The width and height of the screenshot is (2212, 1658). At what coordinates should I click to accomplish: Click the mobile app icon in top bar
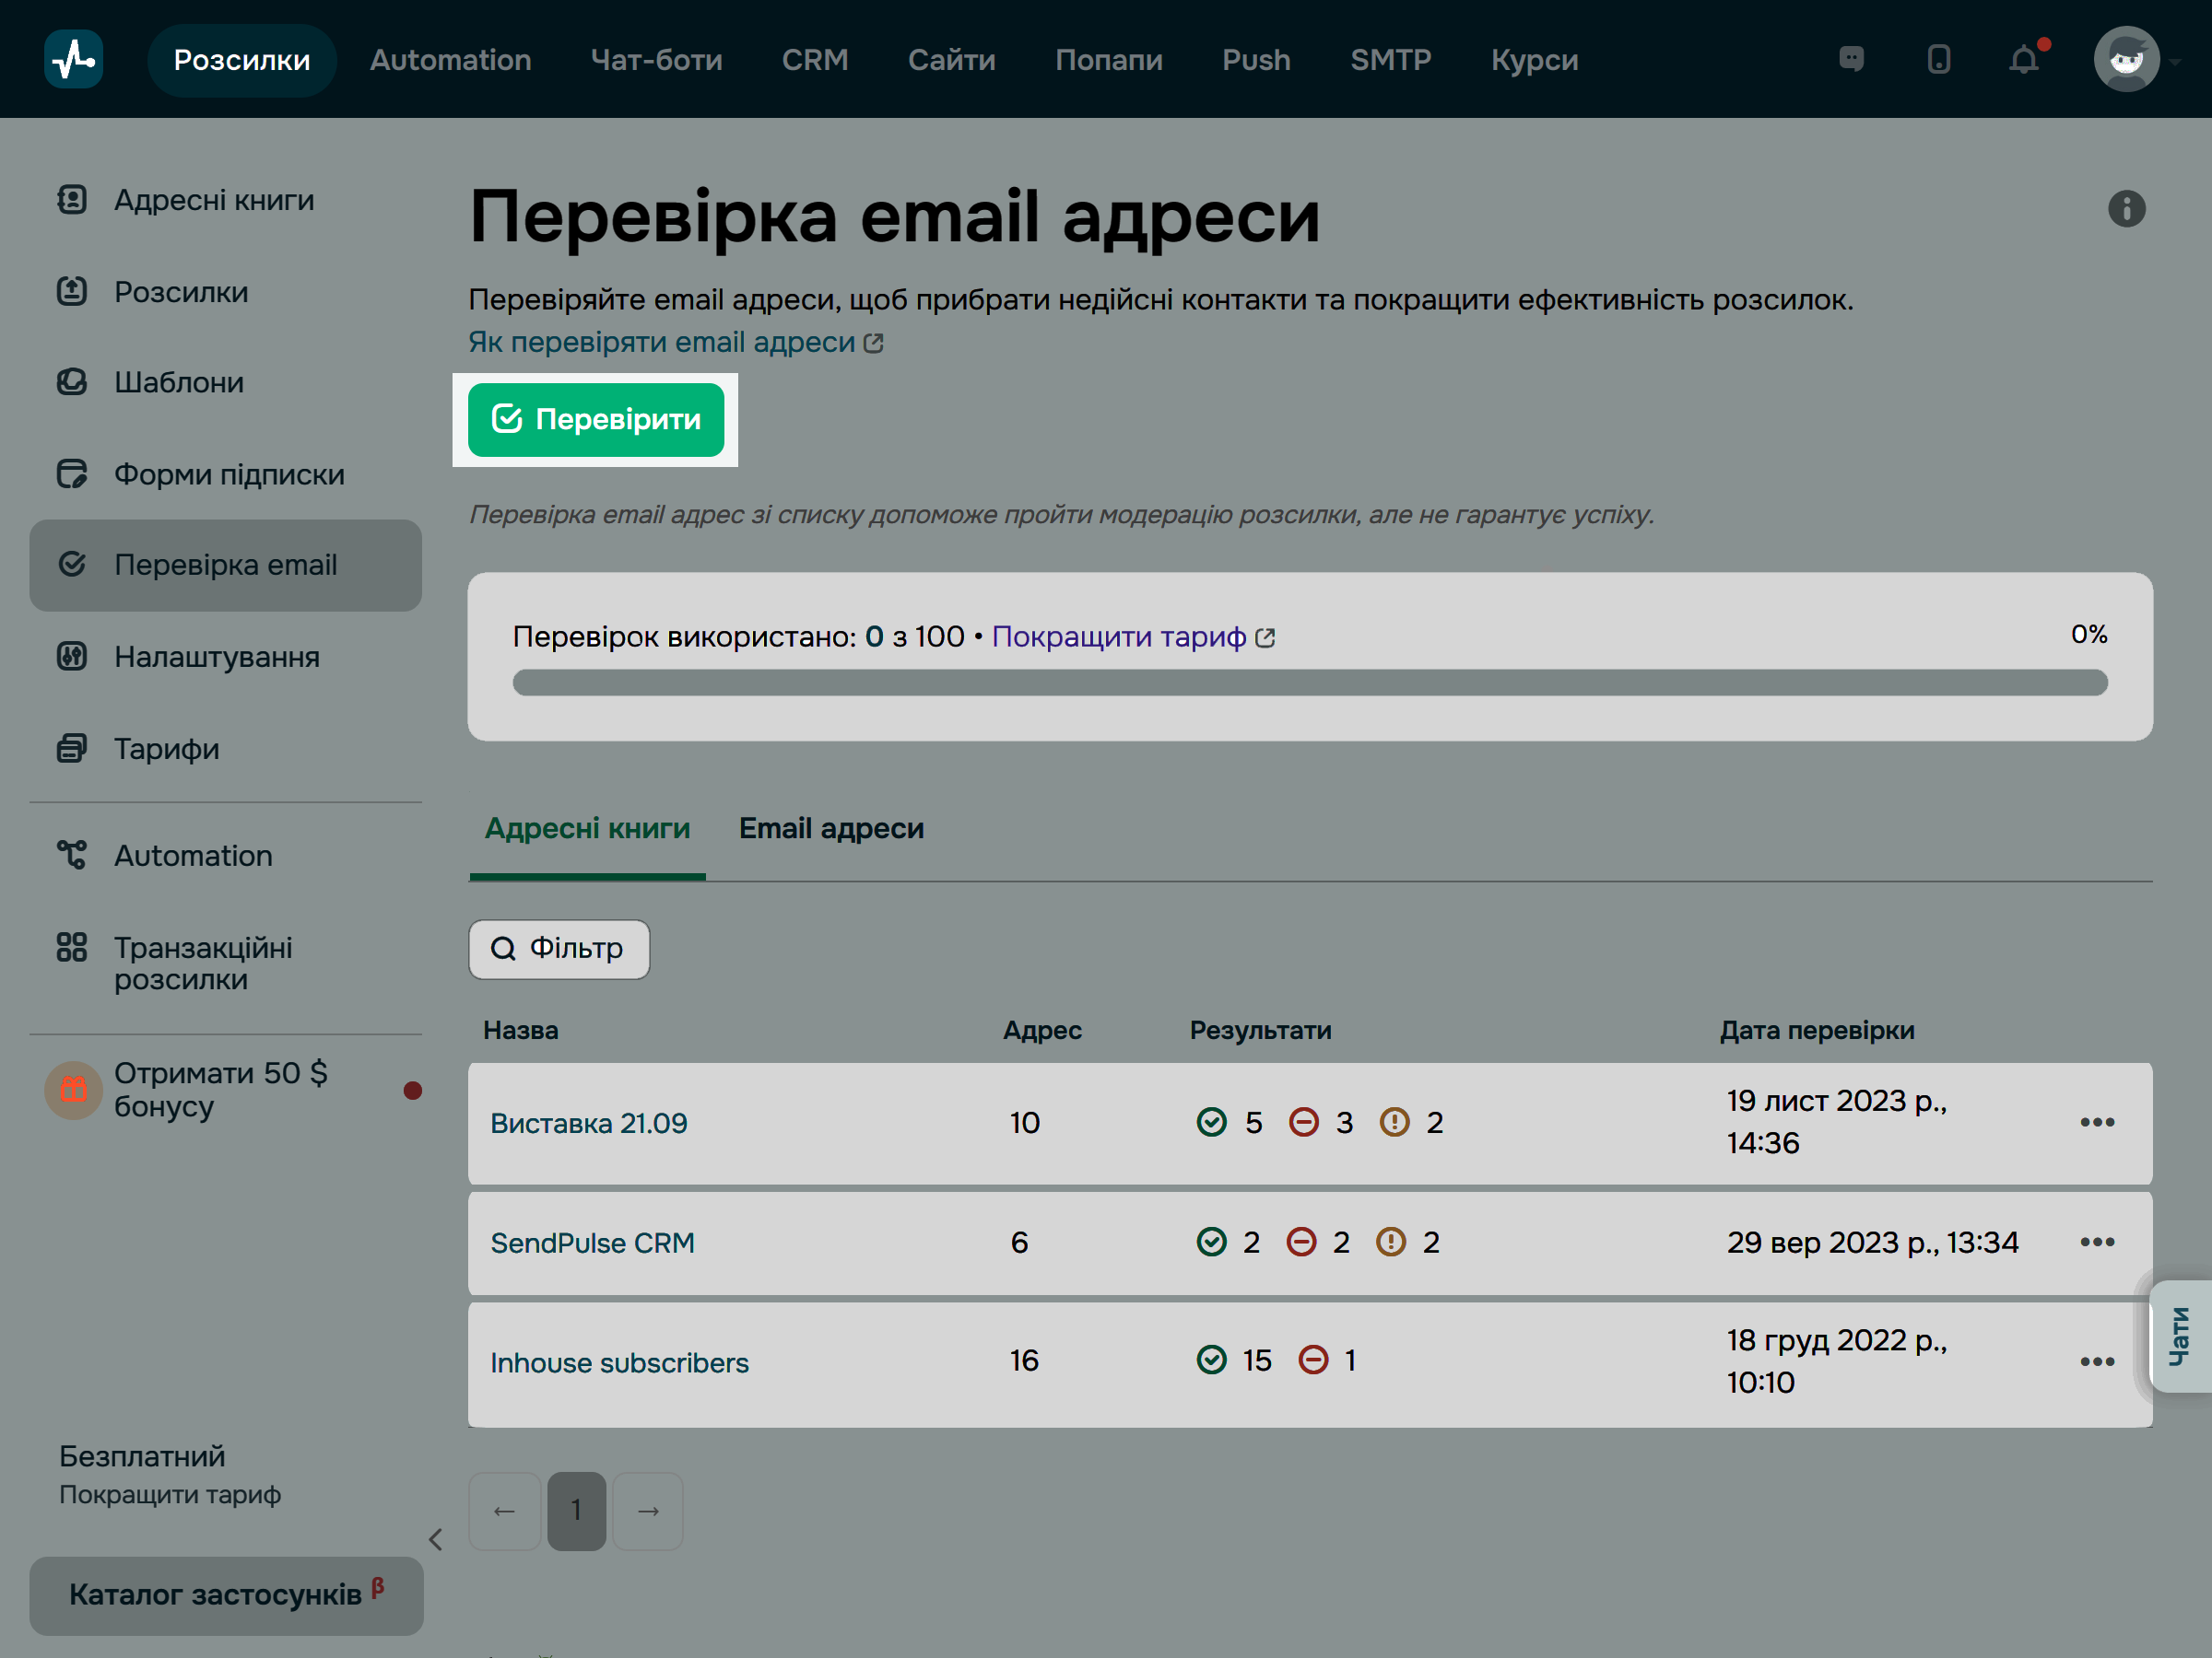tap(1938, 59)
